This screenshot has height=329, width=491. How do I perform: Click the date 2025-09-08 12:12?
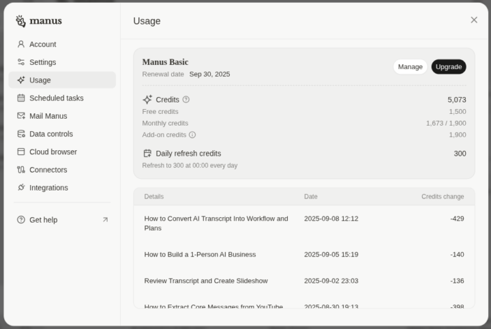click(331, 218)
